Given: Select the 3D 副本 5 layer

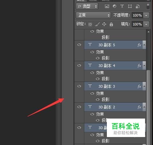Looking at the screenshot, I should click(x=115, y=45).
